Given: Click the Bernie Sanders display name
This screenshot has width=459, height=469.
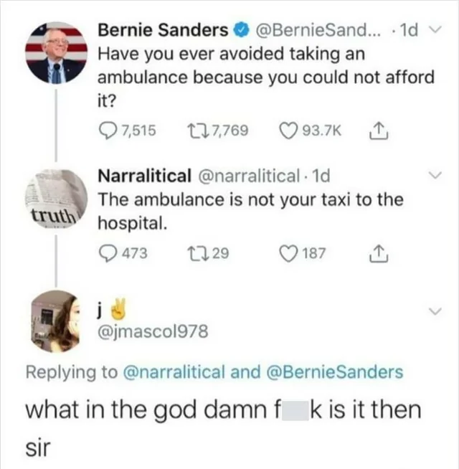Looking at the screenshot, I should pyautogui.click(x=162, y=30).
